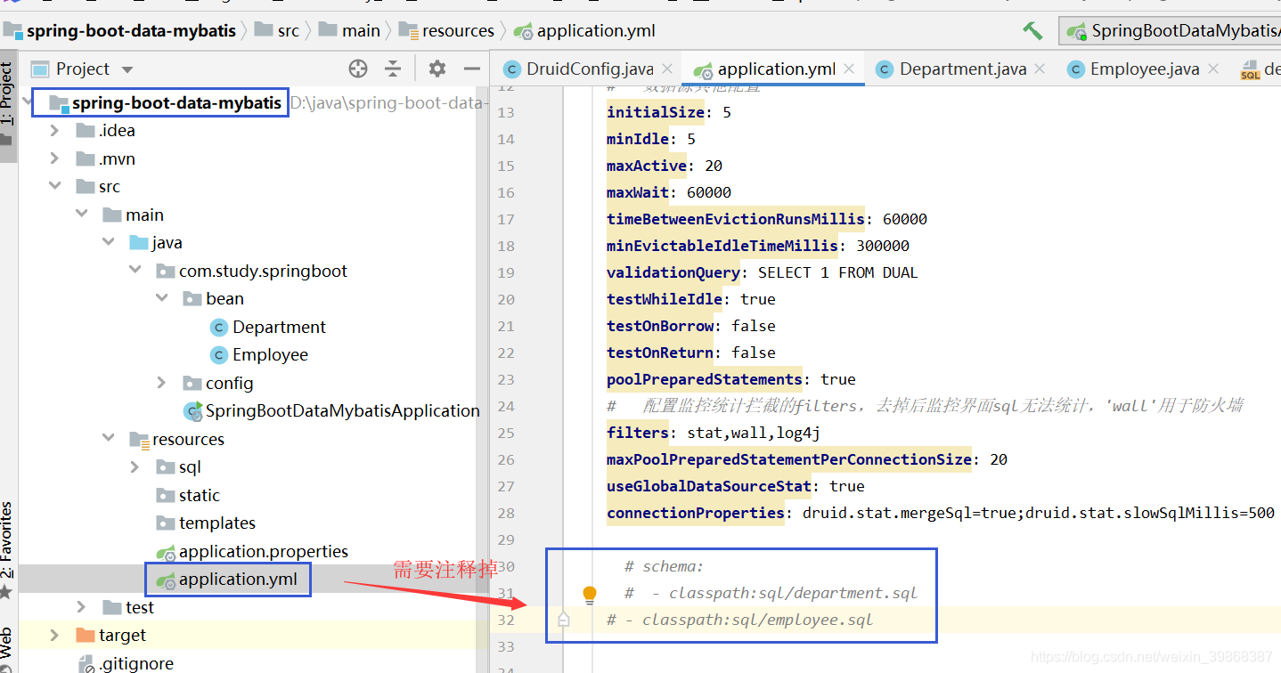The height and width of the screenshot is (673, 1281).
Task: Expand the config package
Action: (162, 383)
